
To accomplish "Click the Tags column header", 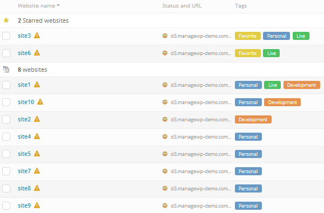I will (x=241, y=6).
